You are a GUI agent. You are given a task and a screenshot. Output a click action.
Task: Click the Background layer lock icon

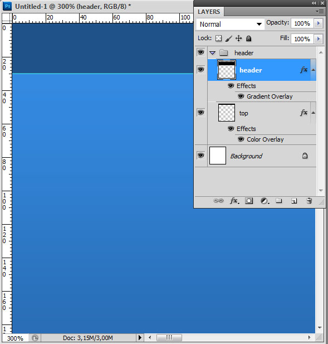click(x=305, y=156)
